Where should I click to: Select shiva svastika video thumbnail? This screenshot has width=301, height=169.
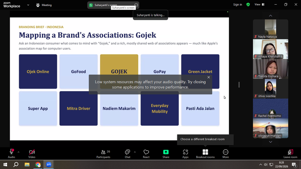pyautogui.click(x=270, y=89)
